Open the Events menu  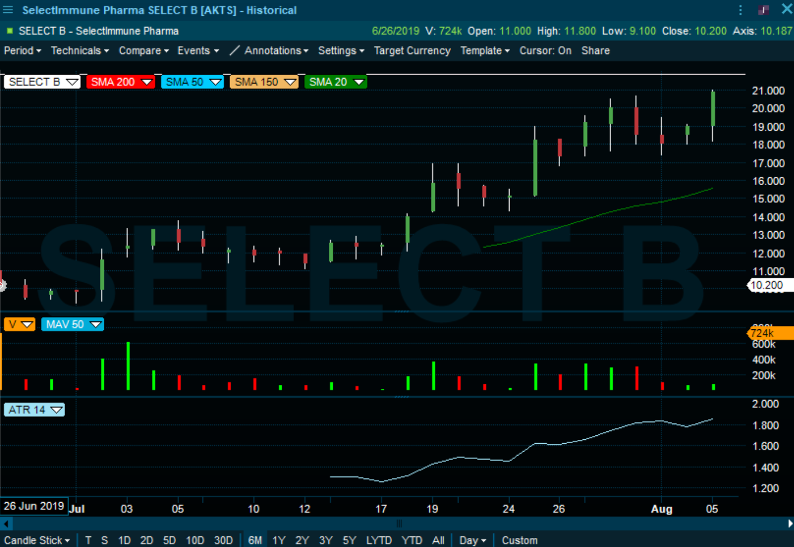tap(198, 50)
